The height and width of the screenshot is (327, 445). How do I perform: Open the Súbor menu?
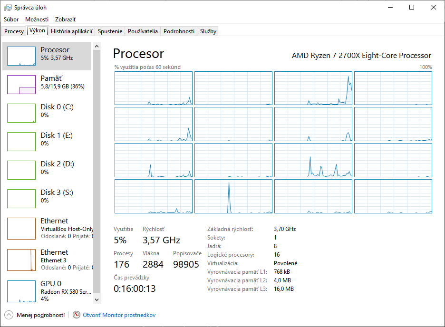point(11,19)
